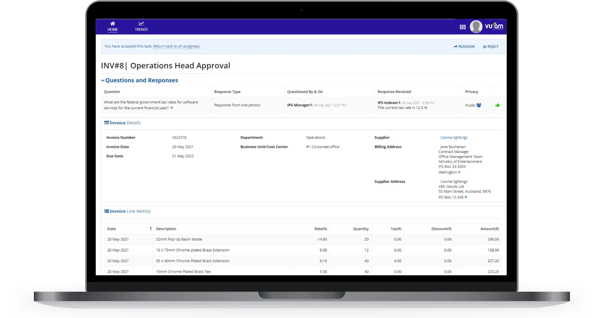Open the Canine lightings supplier link
600x318 pixels.
454,137
